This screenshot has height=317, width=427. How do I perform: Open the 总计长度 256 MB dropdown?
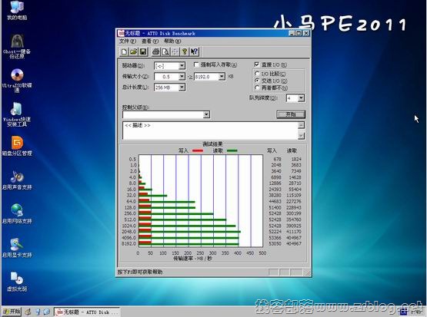click(182, 88)
